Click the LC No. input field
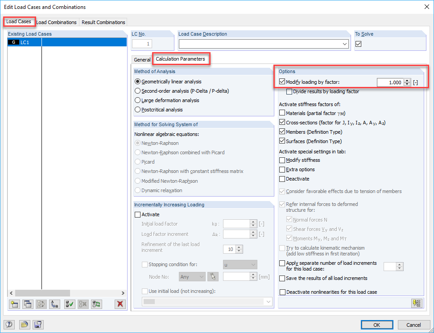This screenshot has height=333, width=434. click(x=142, y=44)
